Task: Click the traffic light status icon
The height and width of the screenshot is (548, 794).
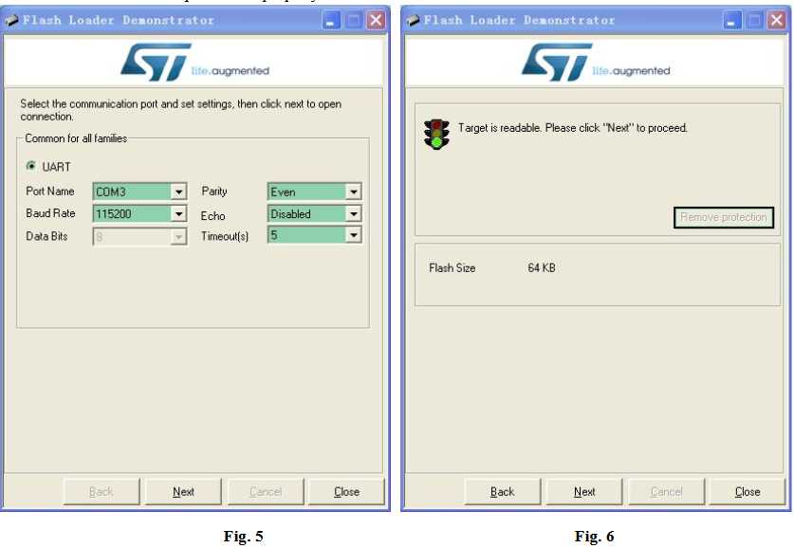Action: [436, 134]
